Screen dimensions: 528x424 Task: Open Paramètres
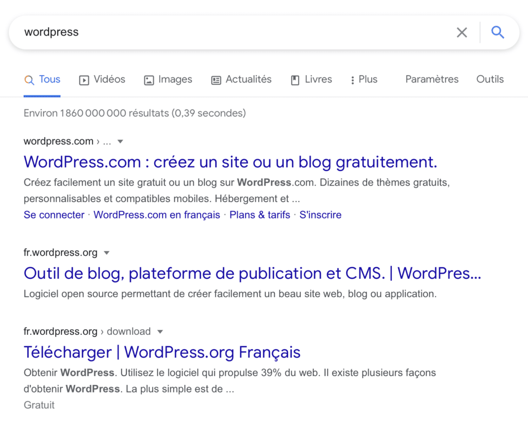(432, 79)
